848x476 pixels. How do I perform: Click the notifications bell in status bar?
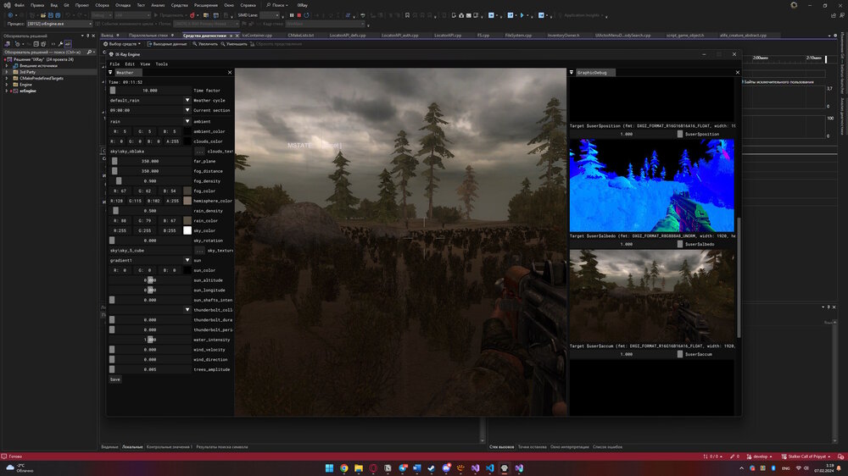coord(841,457)
